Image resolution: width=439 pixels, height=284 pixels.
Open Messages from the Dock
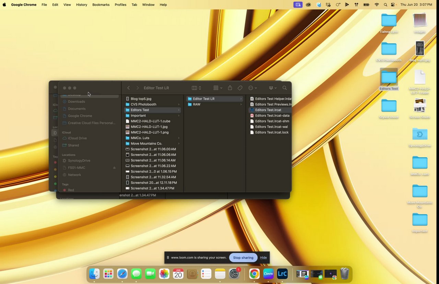[x=137, y=274]
